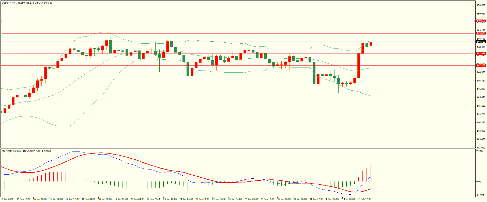Select the MACD(12,26,9) indicator label
Viewport: 487px width, 202px height.
click(10, 151)
